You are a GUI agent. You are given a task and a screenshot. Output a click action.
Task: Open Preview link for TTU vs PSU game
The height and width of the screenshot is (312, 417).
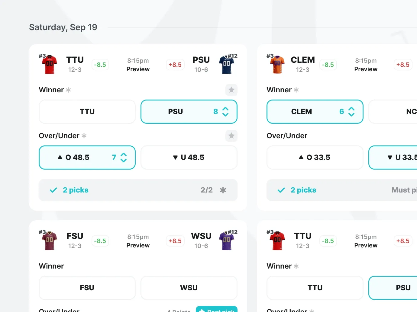(x=138, y=69)
